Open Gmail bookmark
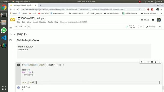164x92 pixels. 33,13
